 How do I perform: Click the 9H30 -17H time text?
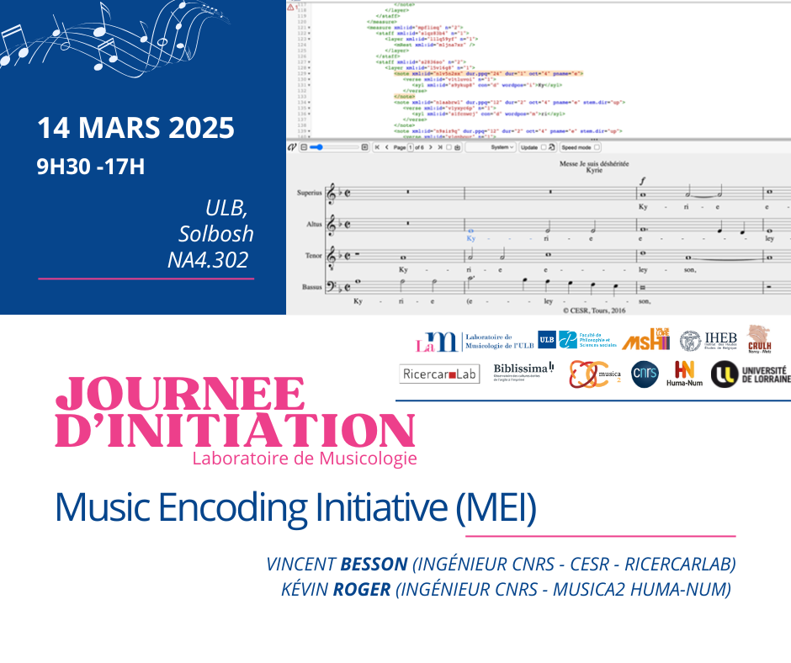pyautogui.click(x=90, y=167)
